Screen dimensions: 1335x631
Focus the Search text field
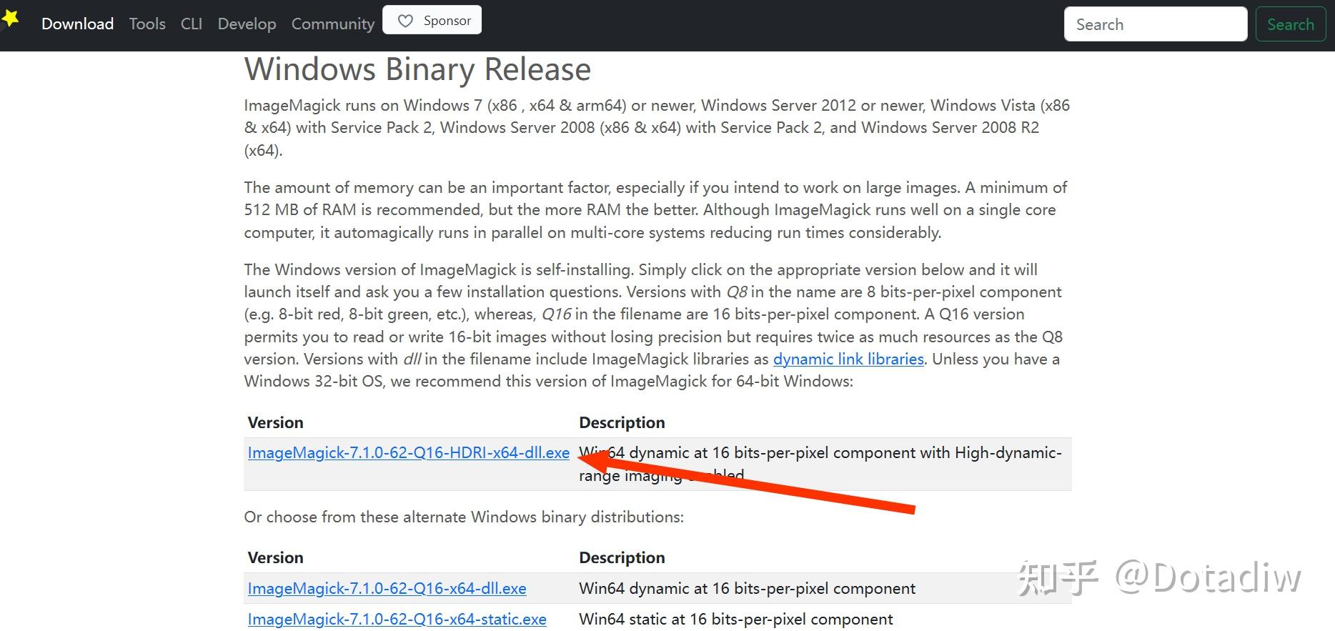[1156, 24]
